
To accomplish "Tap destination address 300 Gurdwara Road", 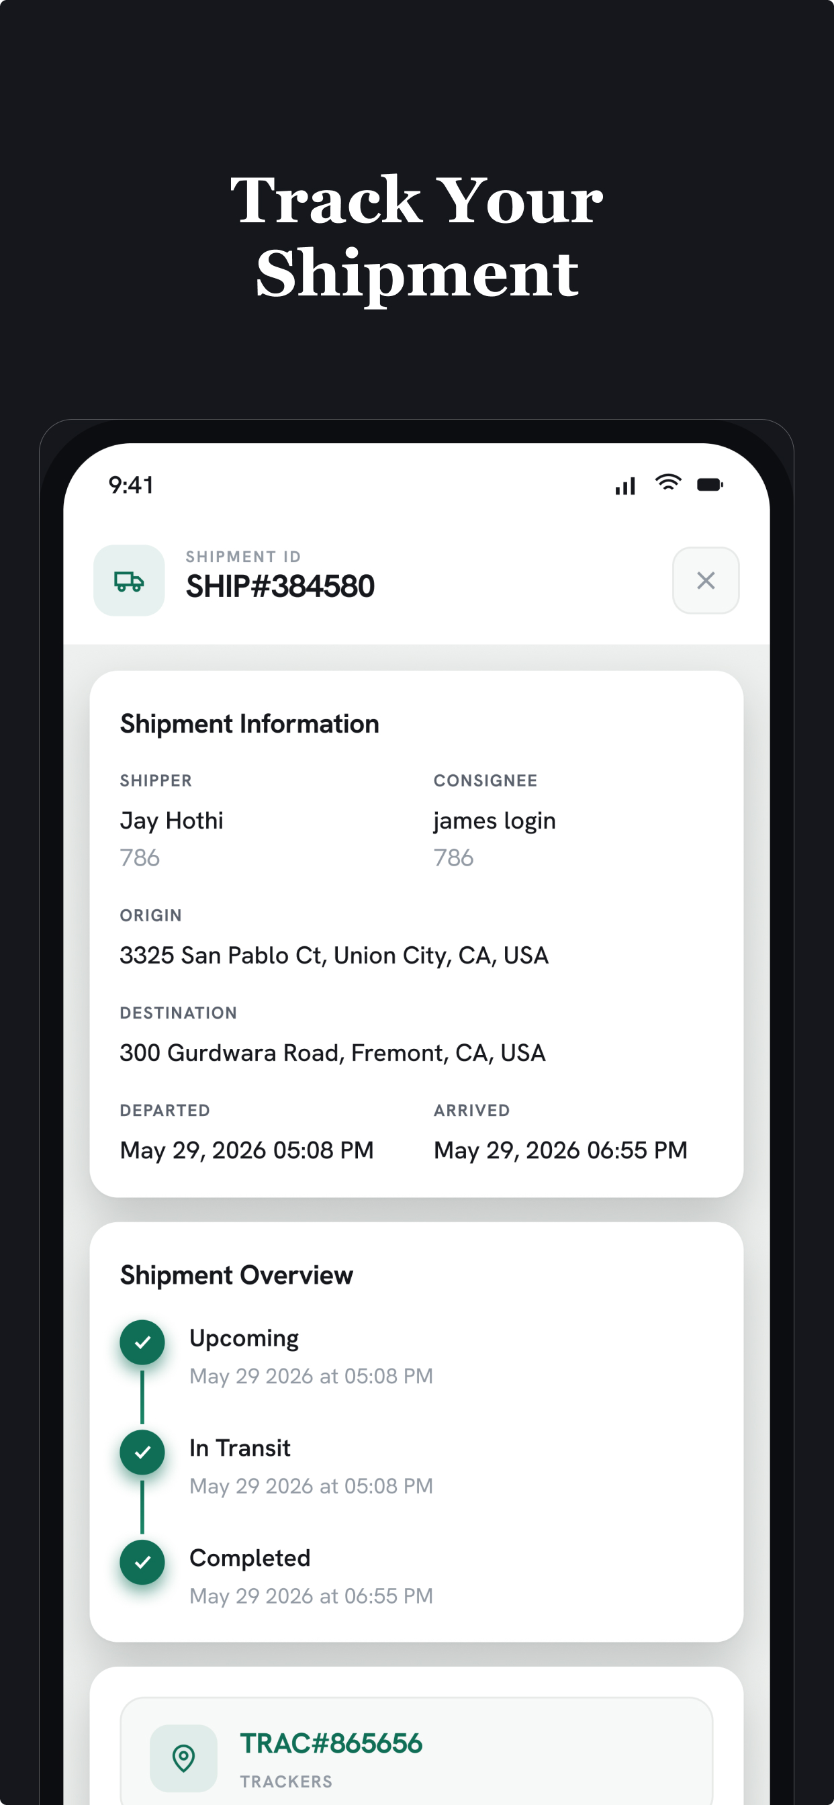I will (x=332, y=1052).
